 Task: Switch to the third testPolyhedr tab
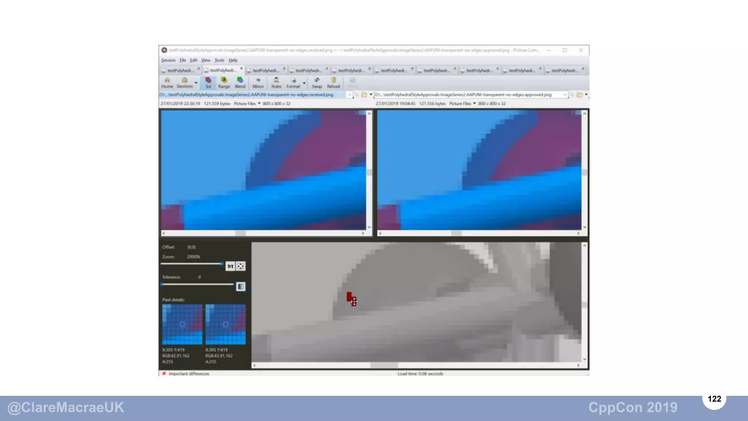coord(266,71)
